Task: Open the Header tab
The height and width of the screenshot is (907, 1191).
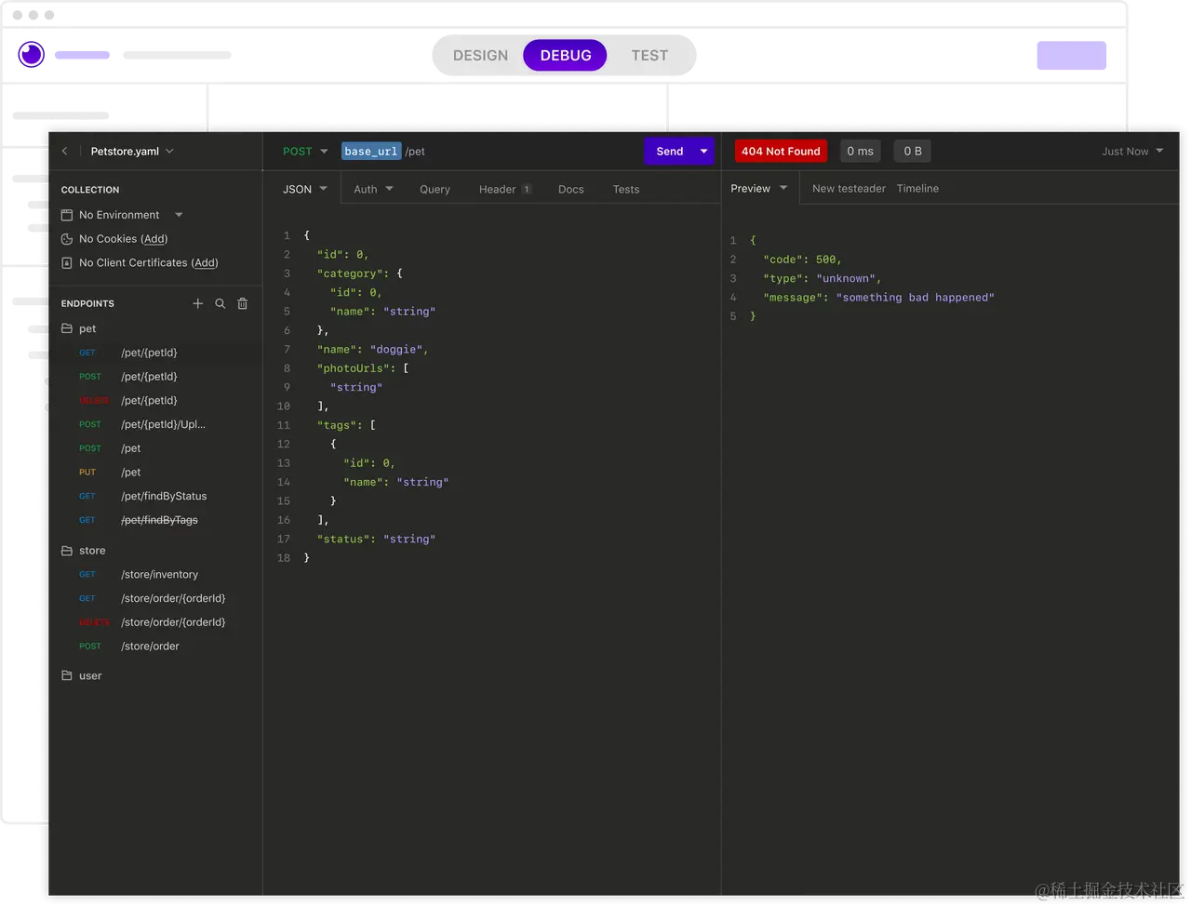Action: [504, 189]
